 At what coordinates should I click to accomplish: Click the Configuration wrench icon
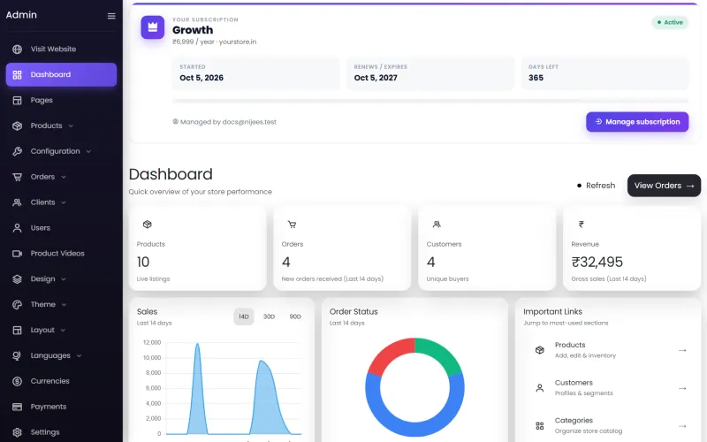coord(17,151)
